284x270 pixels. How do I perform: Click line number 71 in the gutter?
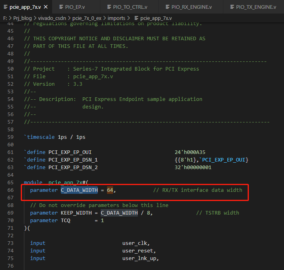10,228
